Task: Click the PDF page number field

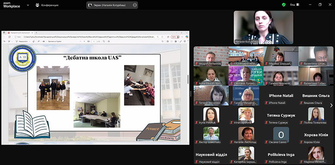Action: coord(94,41)
